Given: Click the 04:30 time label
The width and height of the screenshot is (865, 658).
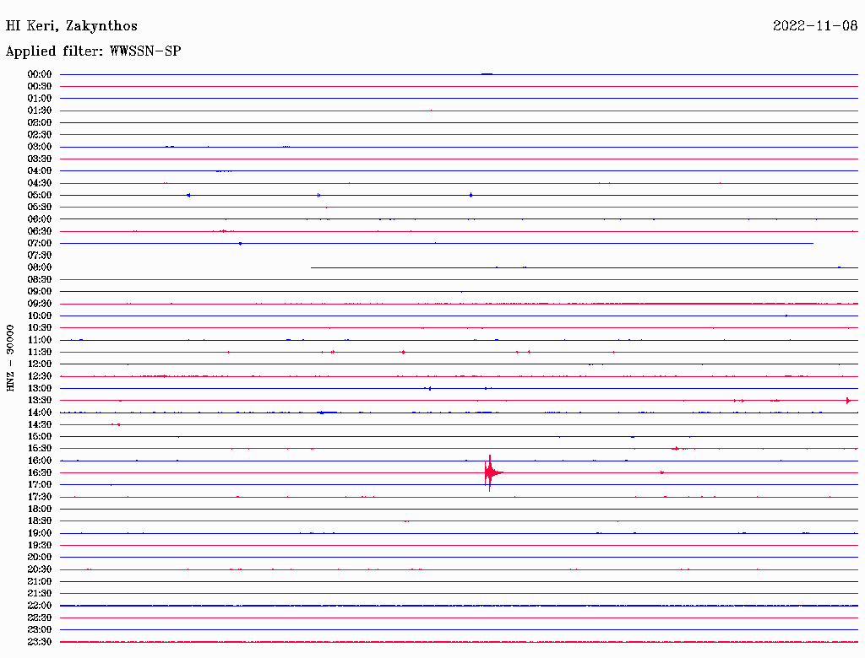Looking at the screenshot, I should click(x=40, y=183).
